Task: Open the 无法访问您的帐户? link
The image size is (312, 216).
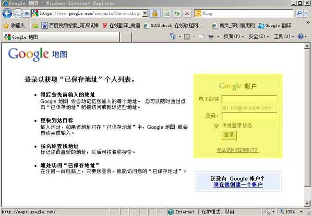Action: pyautogui.click(x=237, y=150)
